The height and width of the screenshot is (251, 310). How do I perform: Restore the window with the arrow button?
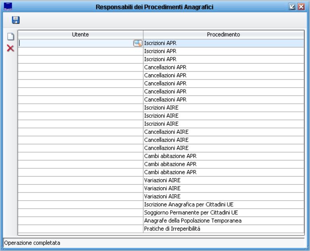[292, 7]
